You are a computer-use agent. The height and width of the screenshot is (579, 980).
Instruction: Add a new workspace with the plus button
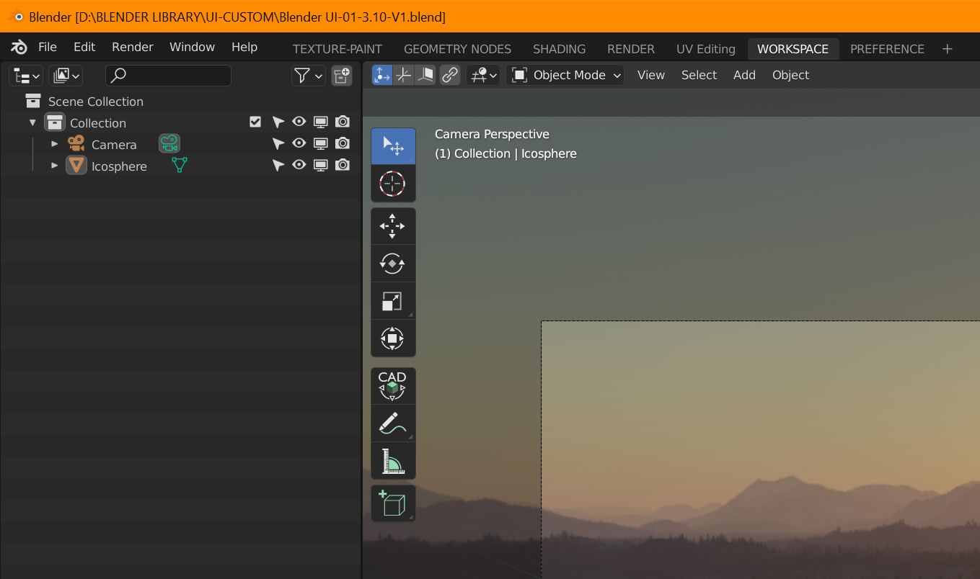pyautogui.click(x=948, y=49)
